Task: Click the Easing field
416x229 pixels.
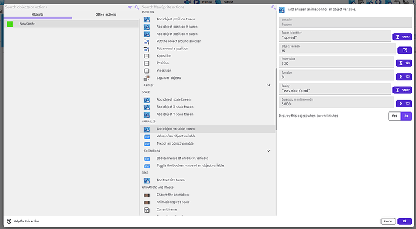Action: coord(335,89)
